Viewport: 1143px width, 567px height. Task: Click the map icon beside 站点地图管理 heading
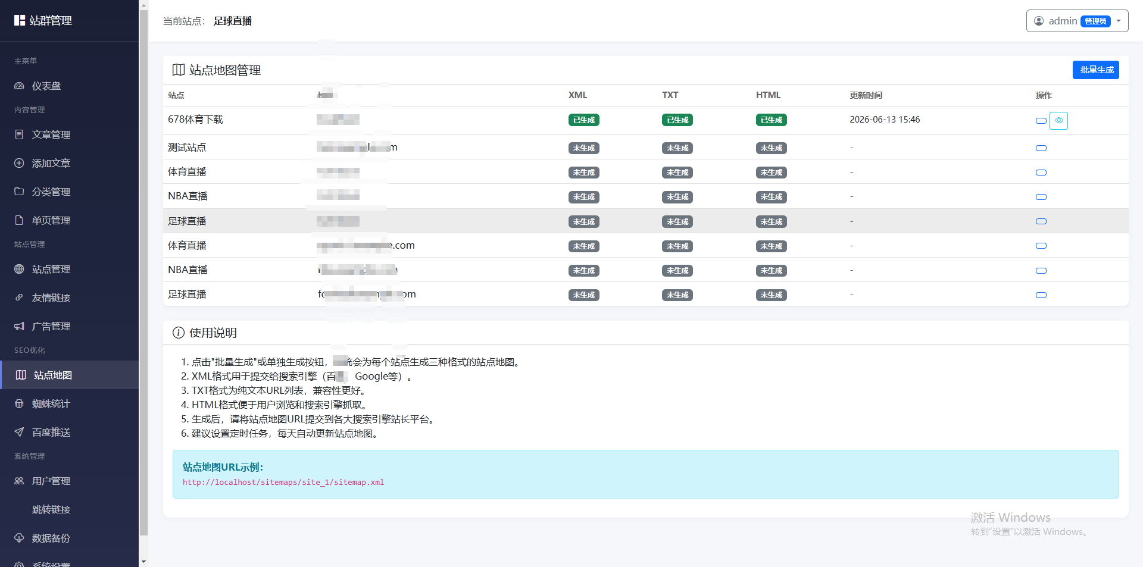[178, 70]
